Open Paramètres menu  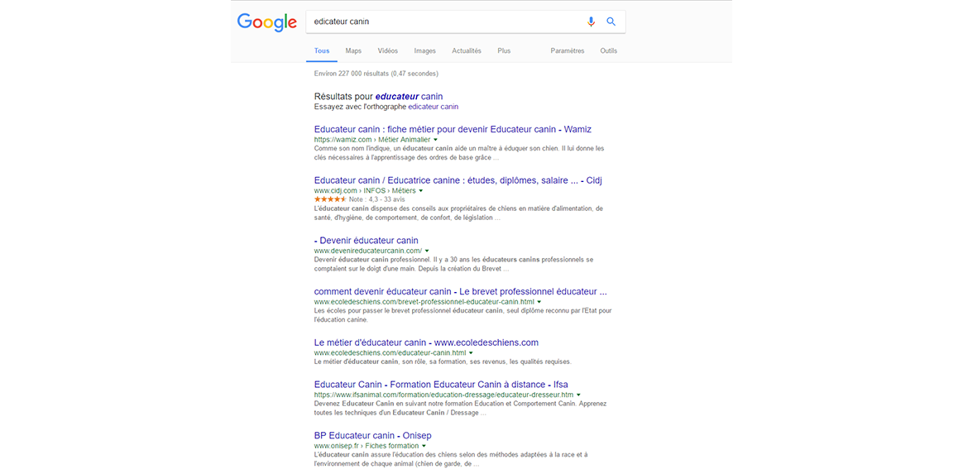[x=568, y=51]
